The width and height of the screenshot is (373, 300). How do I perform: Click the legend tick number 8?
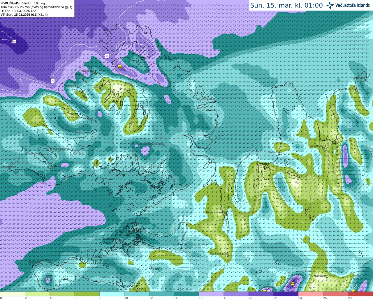pos(101,298)
